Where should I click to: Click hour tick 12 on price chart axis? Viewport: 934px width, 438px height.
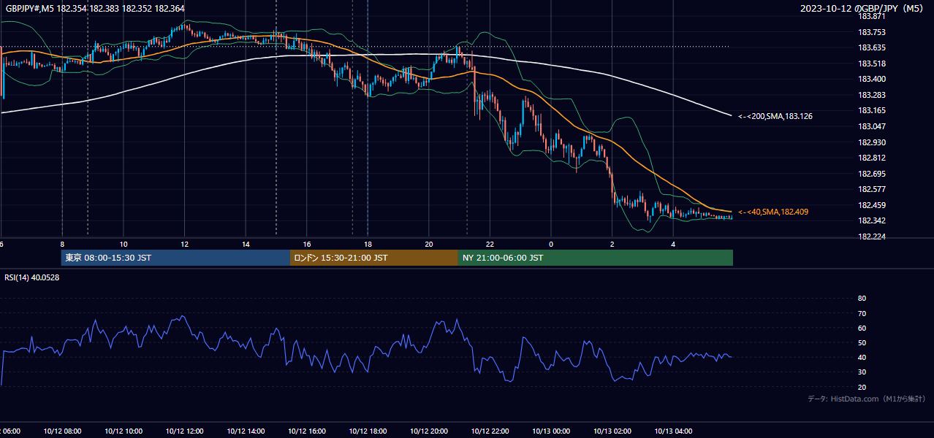coord(184,244)
